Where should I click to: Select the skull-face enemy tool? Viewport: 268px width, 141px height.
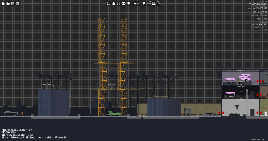point(124,3)
